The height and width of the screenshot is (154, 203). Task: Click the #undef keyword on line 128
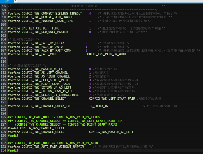click(x=13, y=128)
